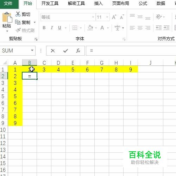The width and height of the screenshot is (176, 176).
Task: Click cell I1 containing 9
Action: click(x=131, y=70)
